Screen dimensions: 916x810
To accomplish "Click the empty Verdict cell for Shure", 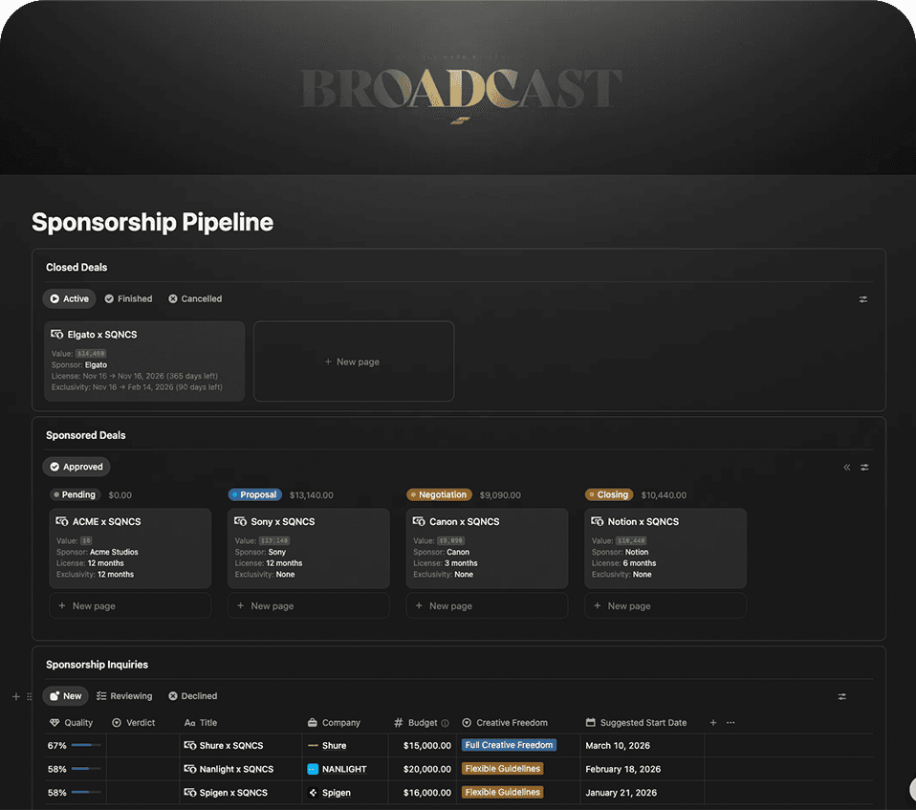I will (x=142, y=746).
